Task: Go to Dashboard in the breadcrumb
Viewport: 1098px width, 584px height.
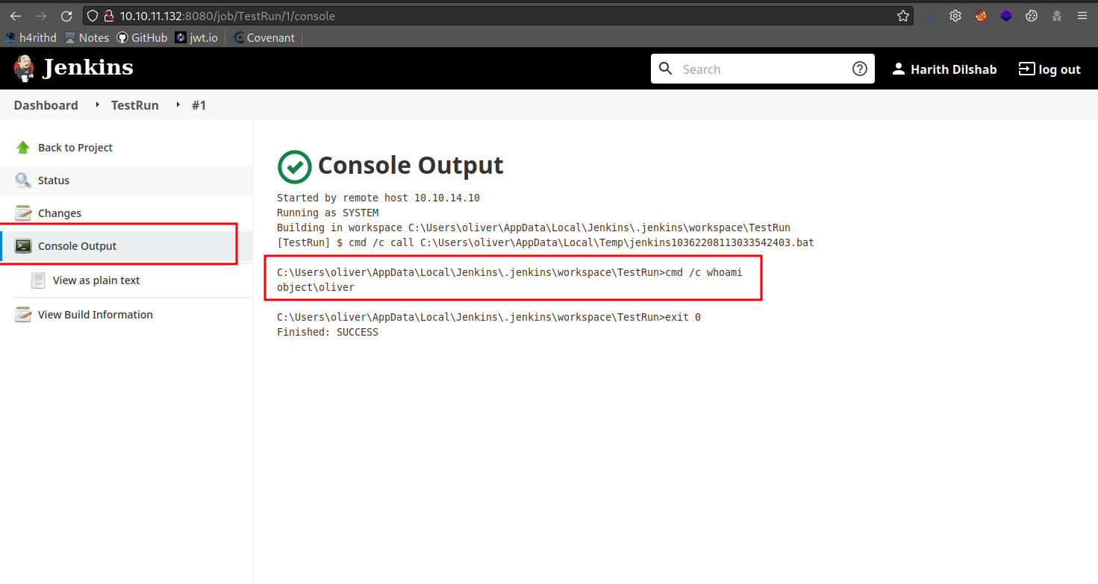Action: [46, 105]
